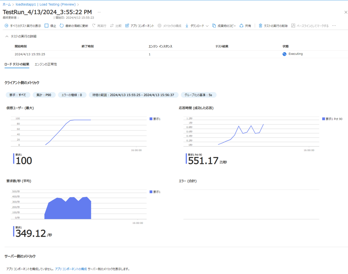Click the 集計 : P90 filter pill
The width and height of the screenshot is (348, 274).
(44, 95)
